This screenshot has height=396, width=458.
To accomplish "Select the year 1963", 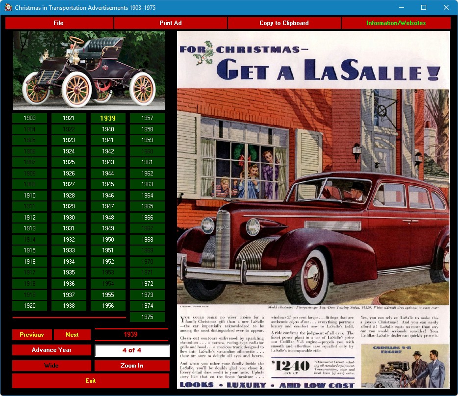I will (147, 184).
